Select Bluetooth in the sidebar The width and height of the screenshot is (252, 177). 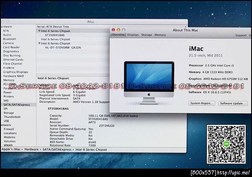pos(10,39)
